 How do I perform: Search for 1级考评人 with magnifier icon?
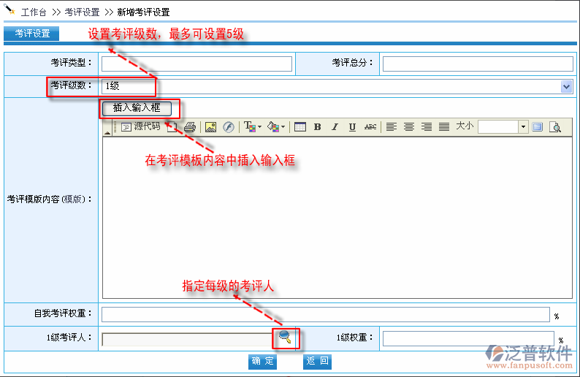(x=285, y=337)
